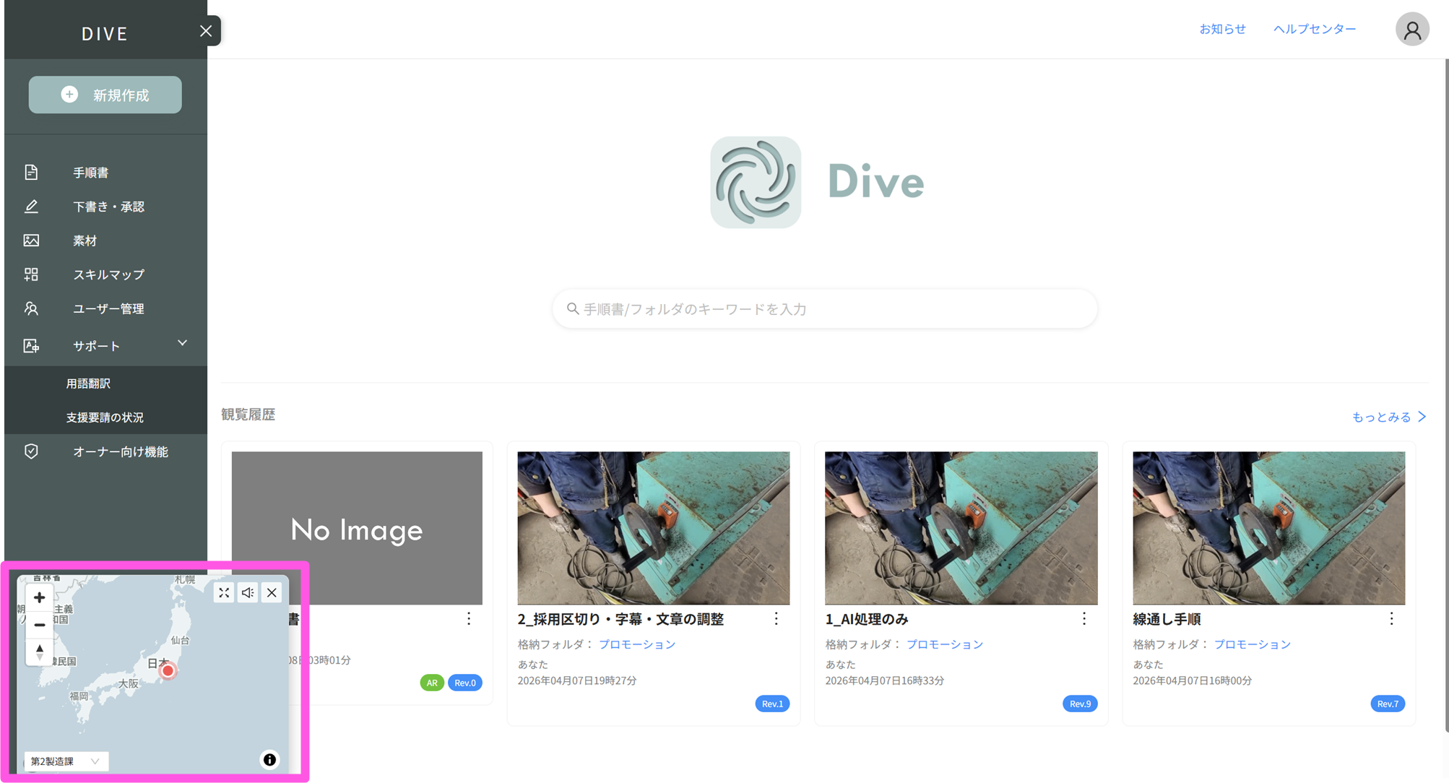Zoom out on the map widget
This screenshot has width=1449, height=783.
40,625
